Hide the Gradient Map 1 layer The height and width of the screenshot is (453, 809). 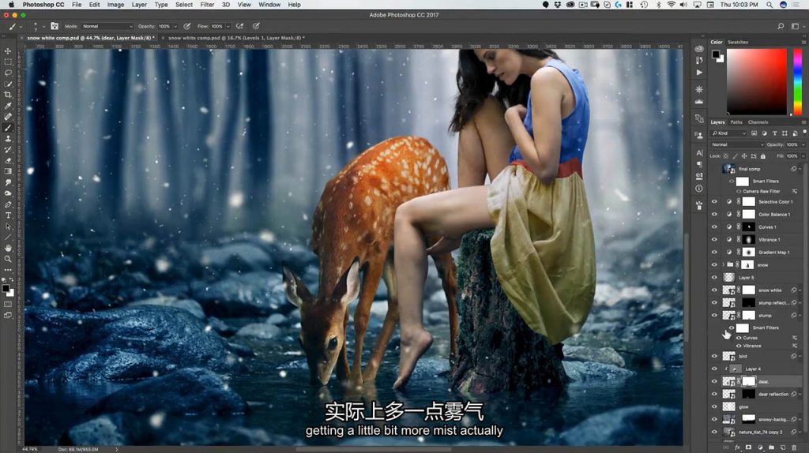coord(714,252)
